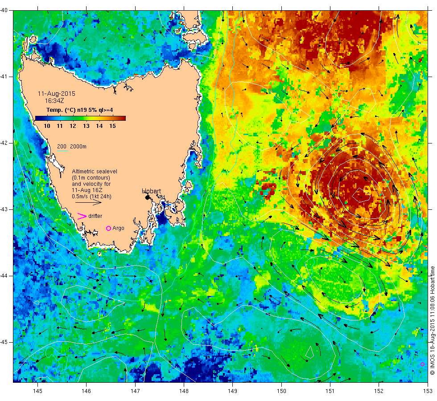
Task: Click the 153 longitude axis label
Action: pyautogui.click(x=428, y=391)
